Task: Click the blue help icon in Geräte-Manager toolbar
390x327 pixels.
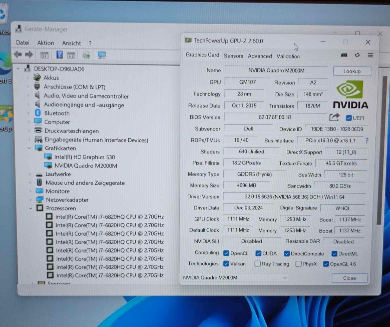Action: coord(59,55)
